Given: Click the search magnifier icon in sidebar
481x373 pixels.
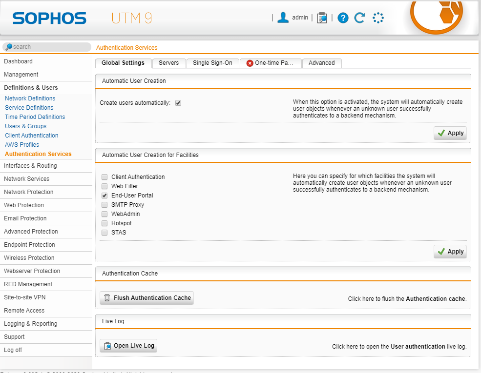Looking at the screenshot, I should pos(8,47).
